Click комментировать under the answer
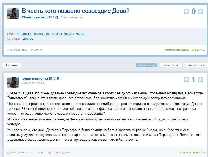The width and height of the screenshot is (208, 157). [192, 152]
